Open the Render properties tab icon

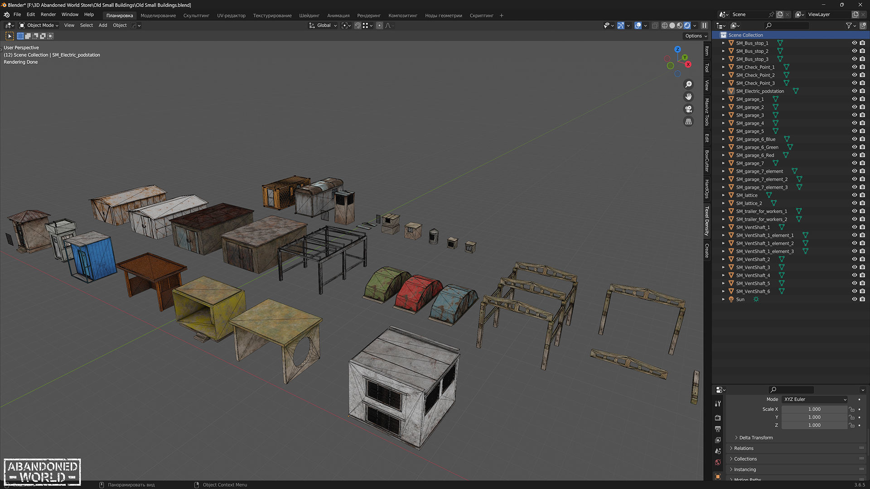[x=718, y=417]
